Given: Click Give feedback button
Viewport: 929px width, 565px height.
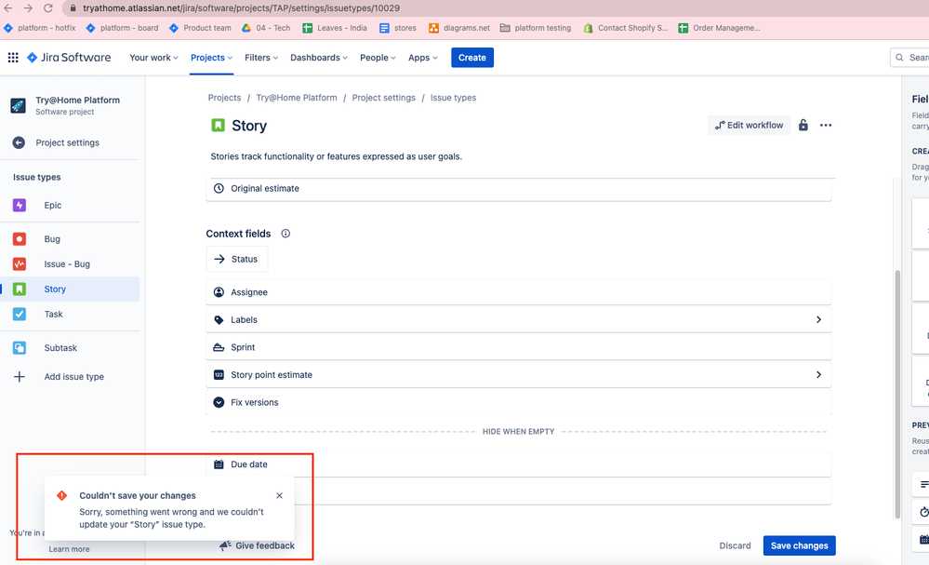Looking at the screenshot, I should 258,545.
